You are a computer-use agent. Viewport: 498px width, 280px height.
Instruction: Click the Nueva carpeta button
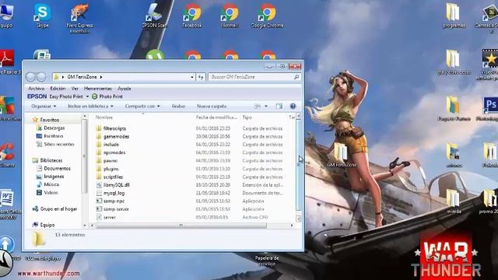pyautogui.click(x=212, y=106)
